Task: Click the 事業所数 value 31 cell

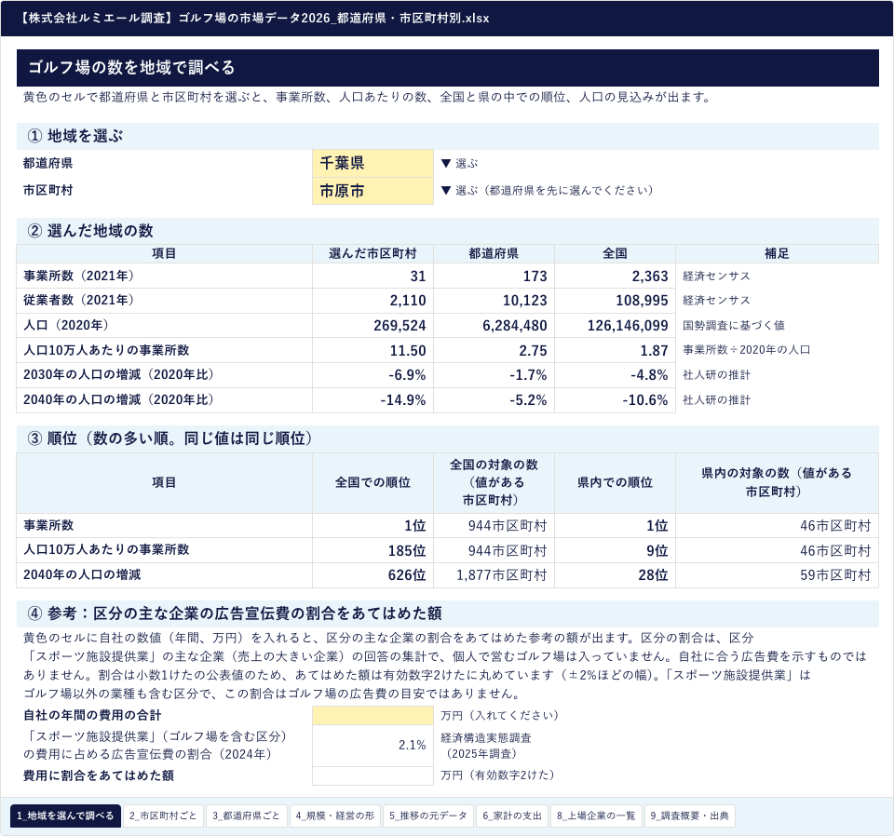Action: pyautogui.click(x=372, y=276)
